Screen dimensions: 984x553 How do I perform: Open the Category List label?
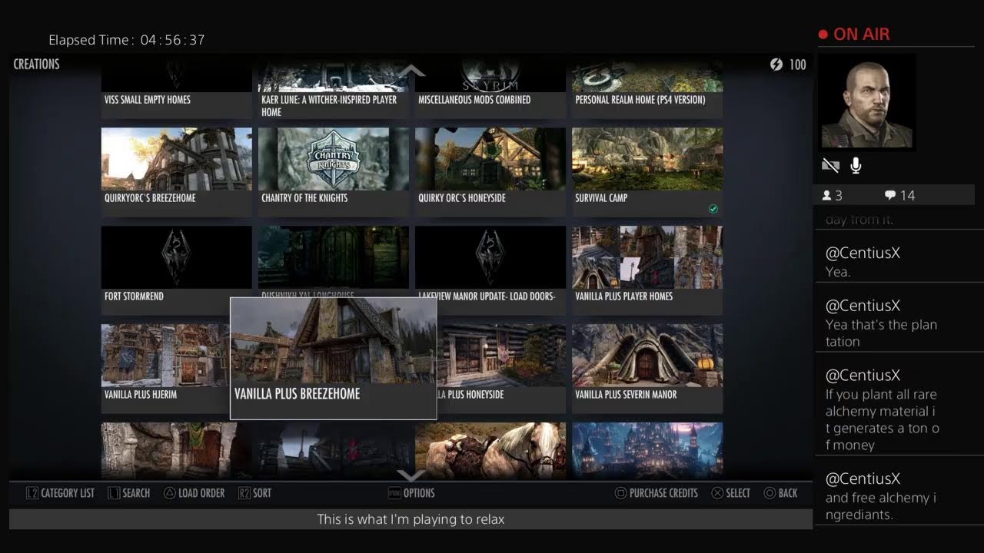point(68,493)
